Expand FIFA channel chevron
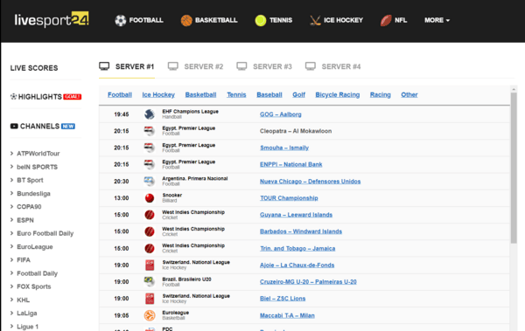Image resolution: width=525 pixels, height=331 pixels. [x=11, y=259]
